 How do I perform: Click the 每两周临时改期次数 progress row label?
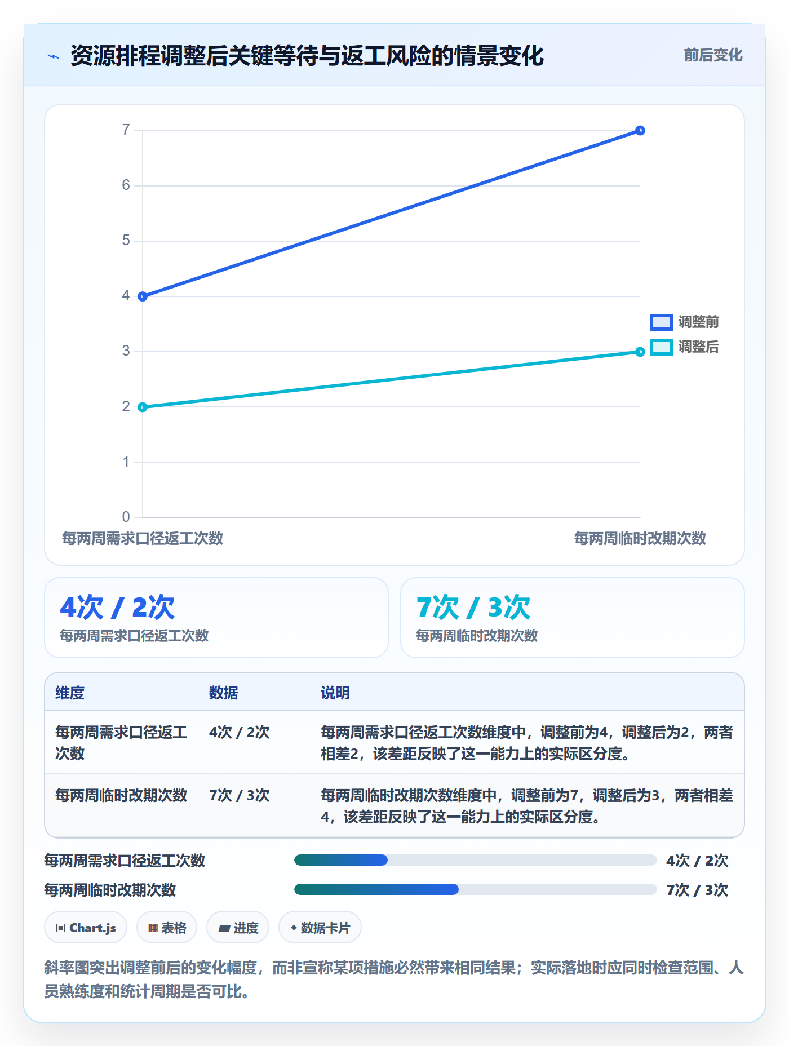point(110,890)
